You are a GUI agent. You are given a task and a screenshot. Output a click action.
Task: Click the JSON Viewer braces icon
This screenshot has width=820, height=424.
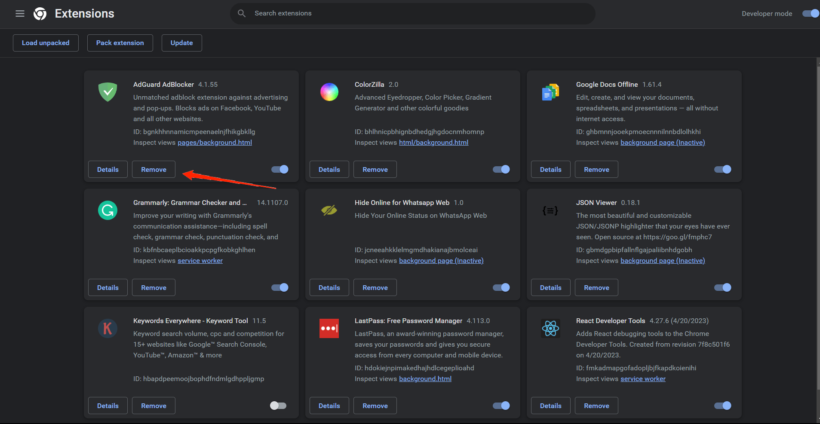[550, 210]
